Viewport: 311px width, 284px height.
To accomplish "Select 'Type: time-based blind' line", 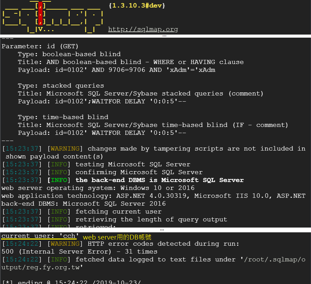I will [63, 117].
